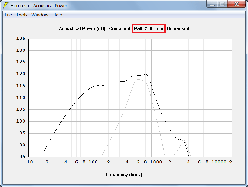Screen dimensions: 248x187
Task: Click the 'Unmasked' chart label
Action: (178, 28)
